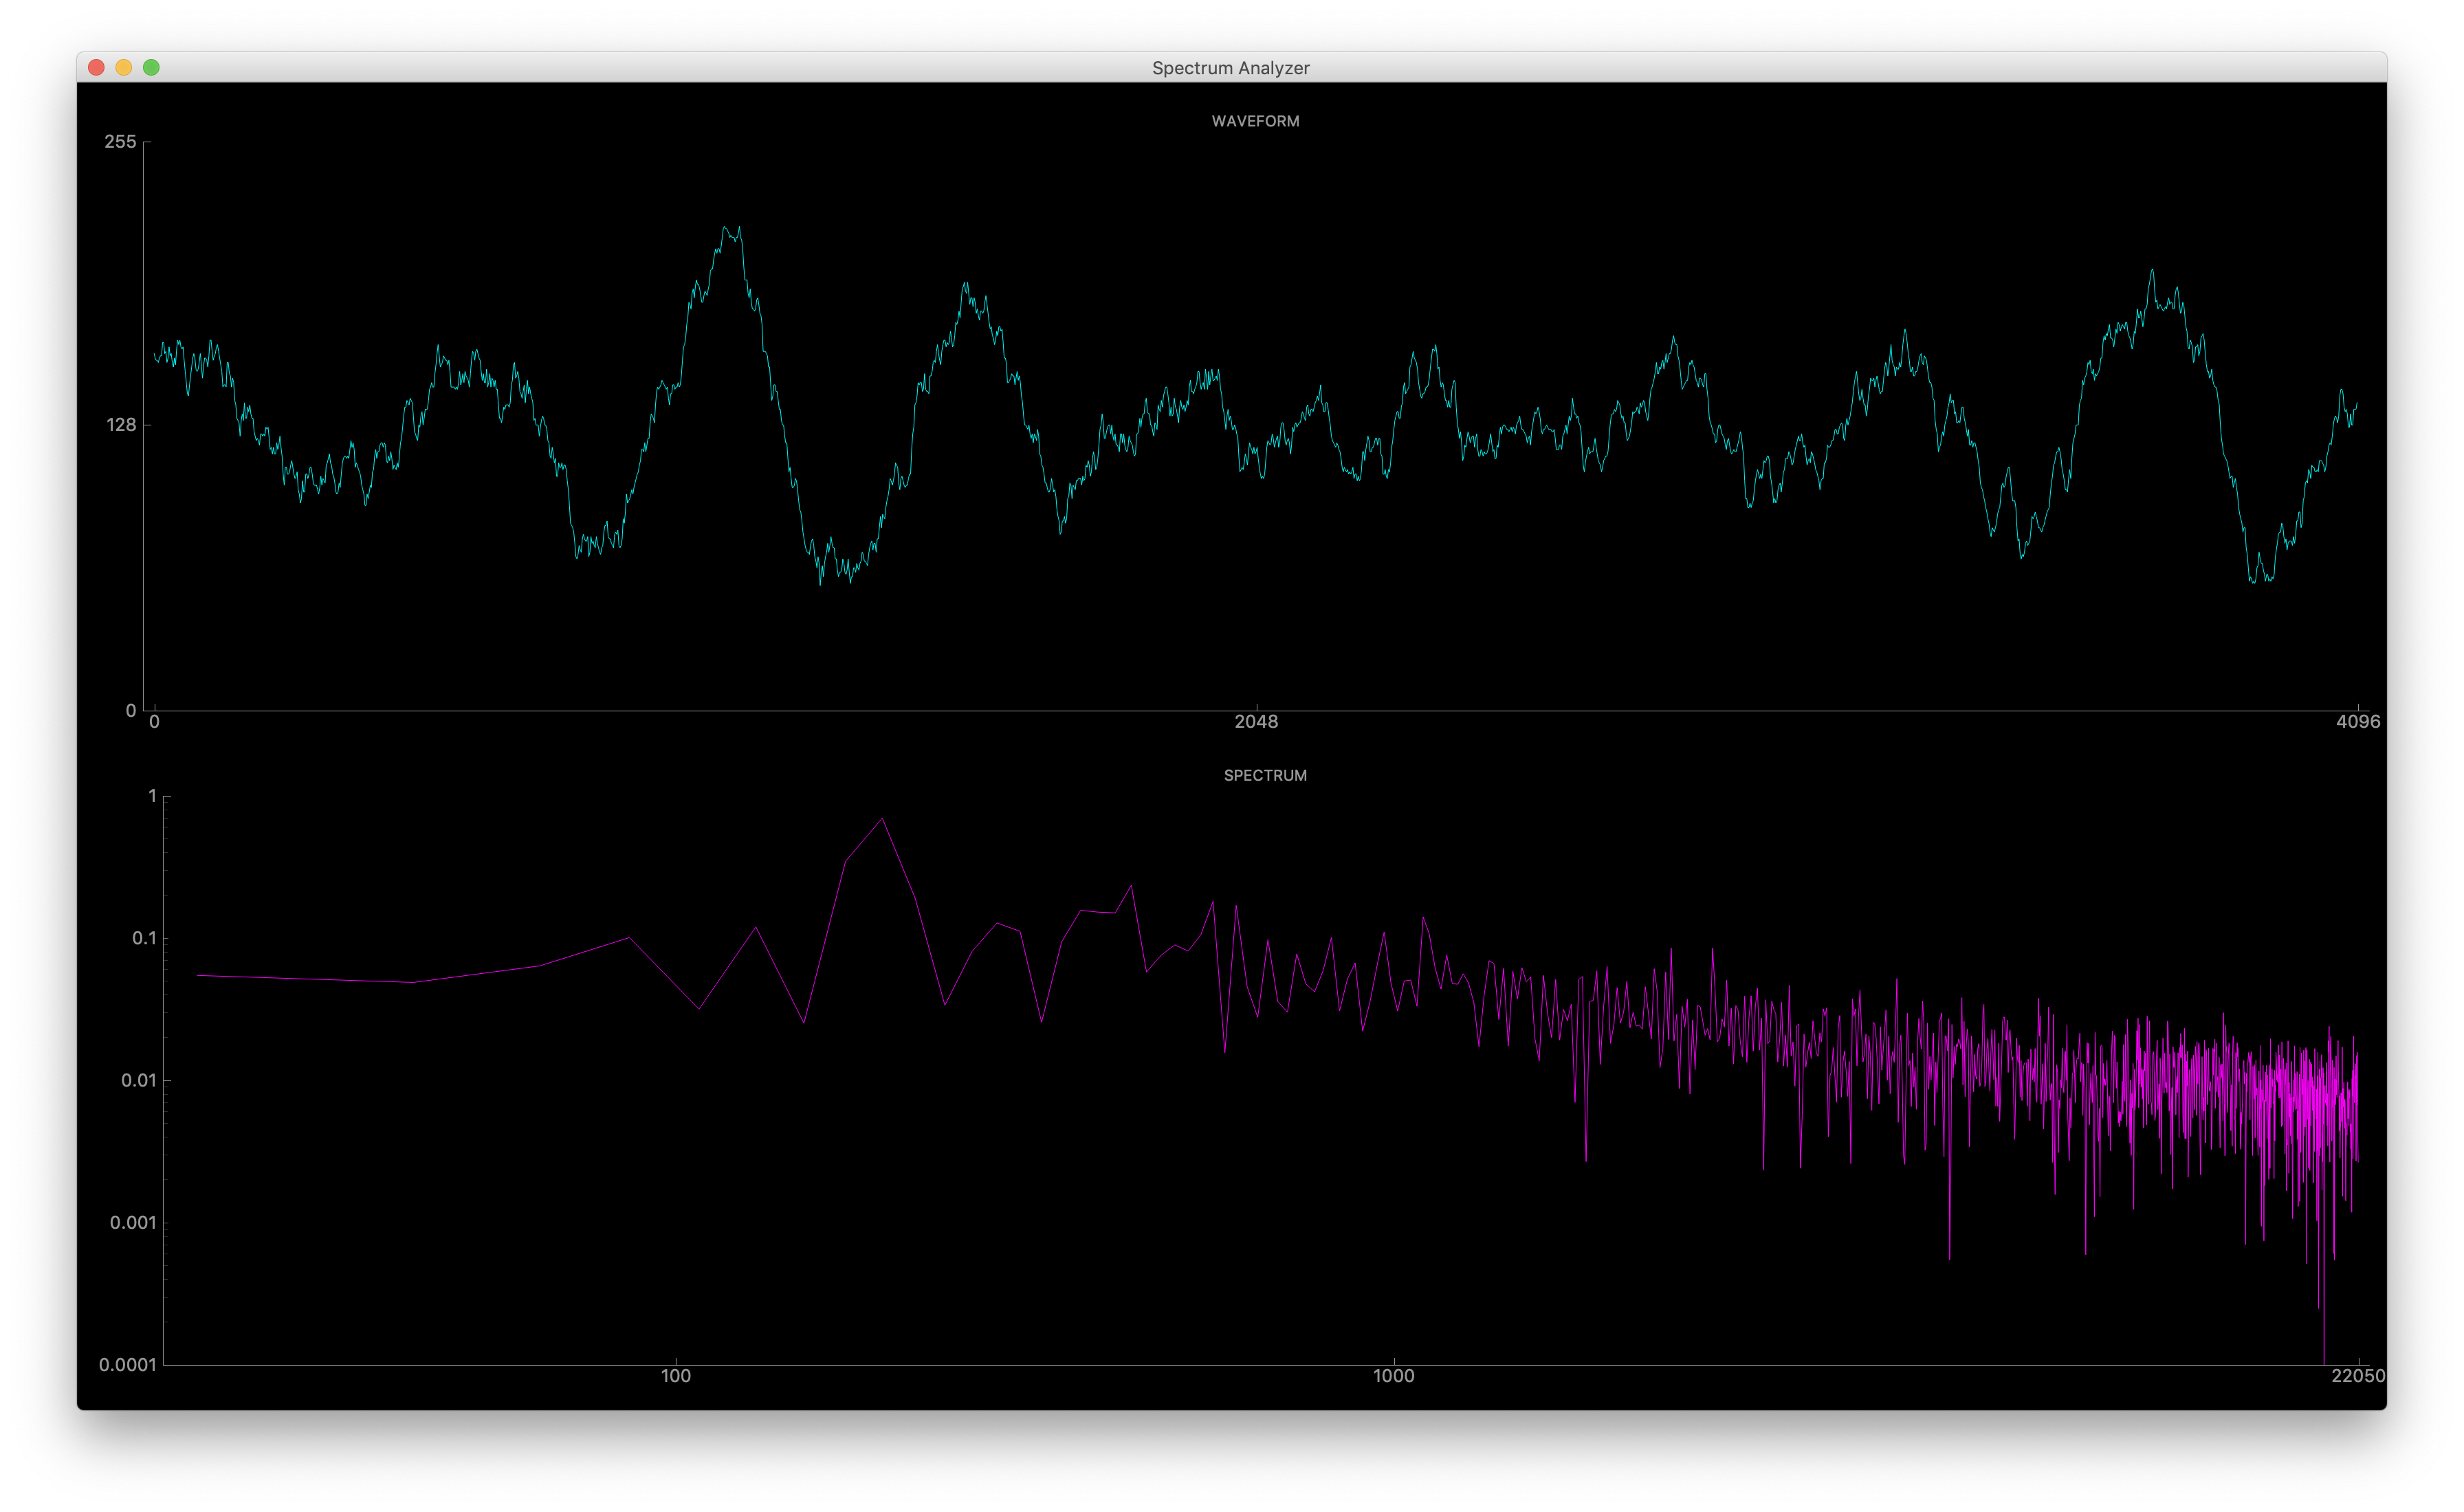Click the 0.1 spectrum y-axis label
The height and width of the screenshot is (1512, 2464).
(x=144, y=938)
